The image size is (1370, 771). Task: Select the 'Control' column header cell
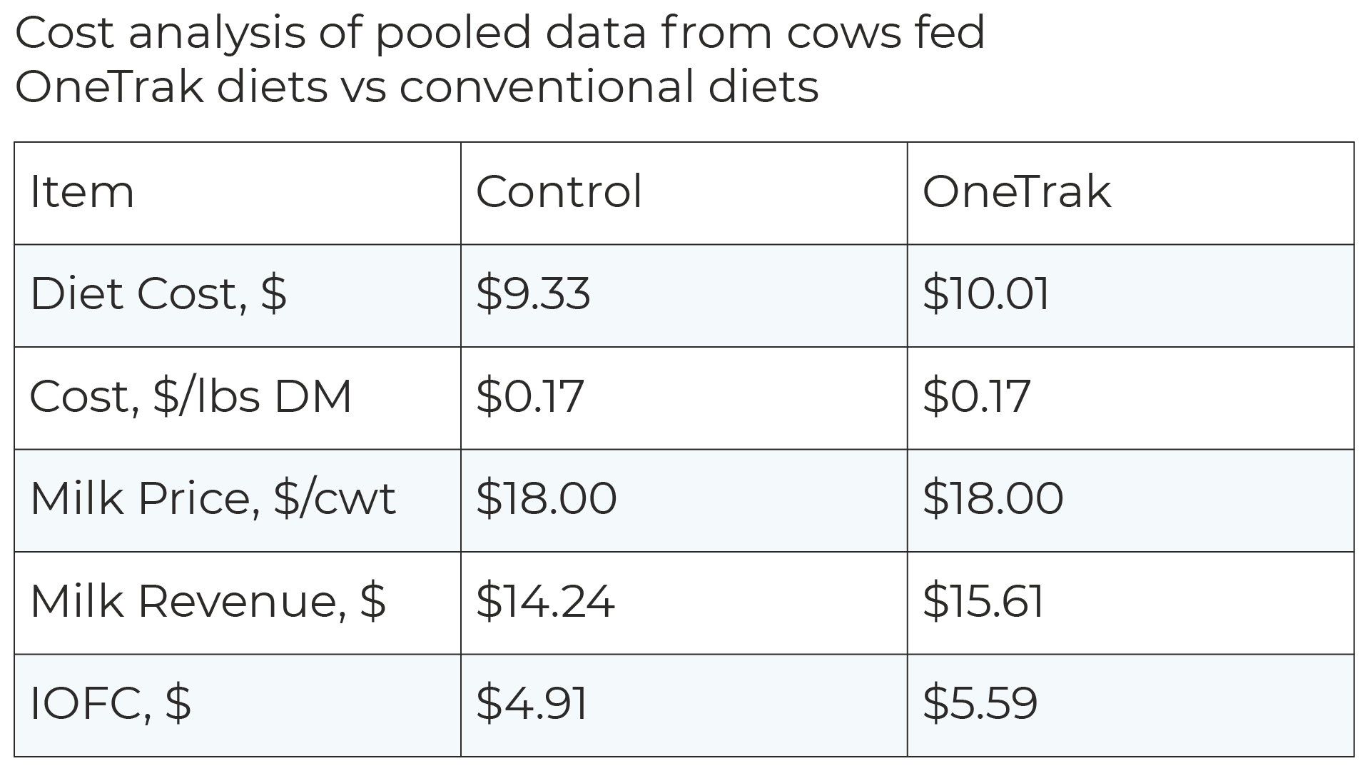pyautogui.click(x=559, y=193)
